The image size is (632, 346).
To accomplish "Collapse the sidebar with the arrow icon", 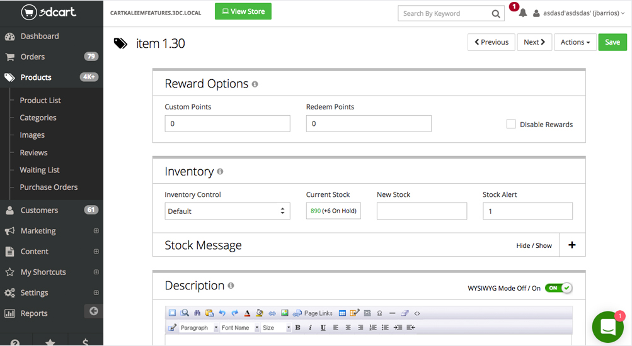I will click(93, 311).
